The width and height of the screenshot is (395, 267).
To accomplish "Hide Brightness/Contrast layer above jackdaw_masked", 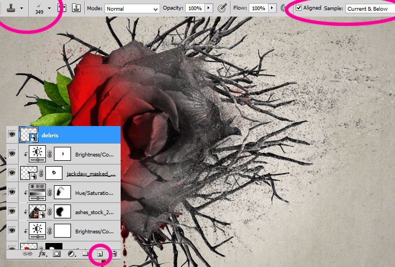I will tap(12, 154).
